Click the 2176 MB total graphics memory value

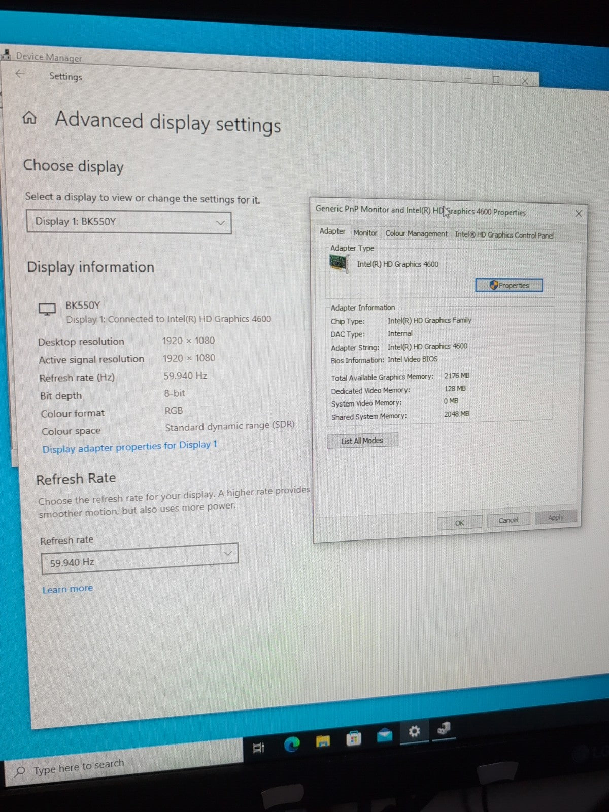pyautogui.click(x=456, y=376)
